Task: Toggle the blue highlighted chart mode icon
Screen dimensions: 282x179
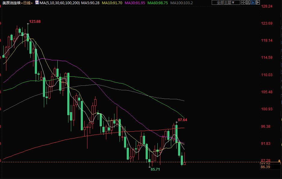Action: pos(253,3)
